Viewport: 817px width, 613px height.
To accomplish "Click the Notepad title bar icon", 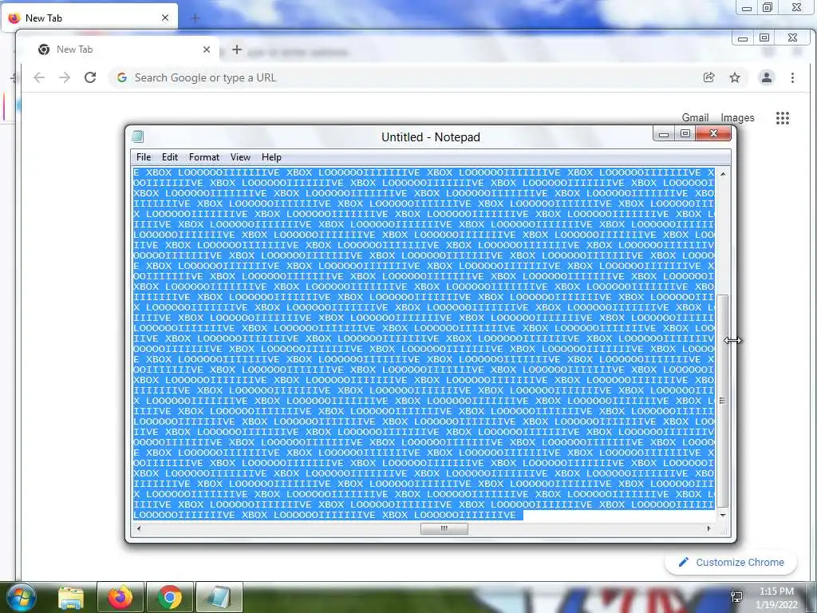I will pyautogui.click(x=137, y=136).
